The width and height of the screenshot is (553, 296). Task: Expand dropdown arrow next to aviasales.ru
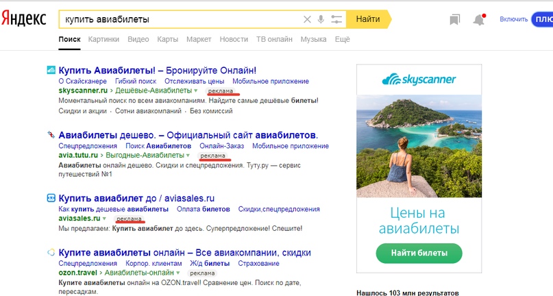click(104, 219)
